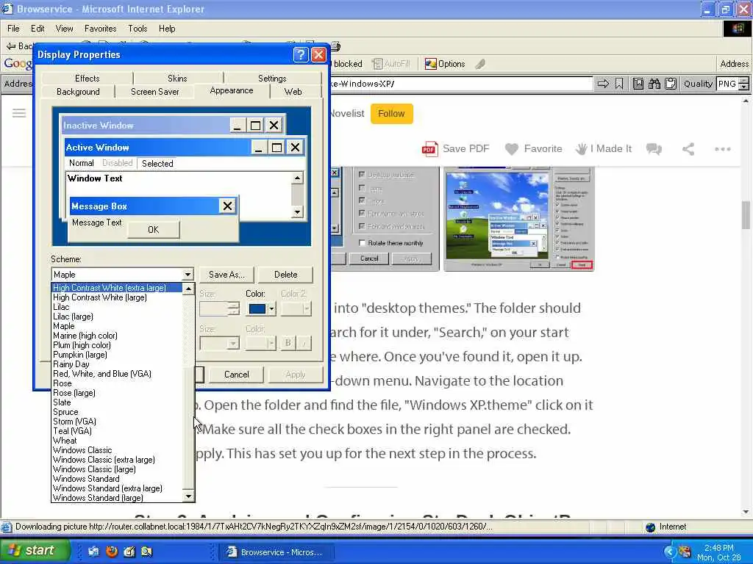753x564 pixels.
Task: Open the File menu
Action: [13, 29]
